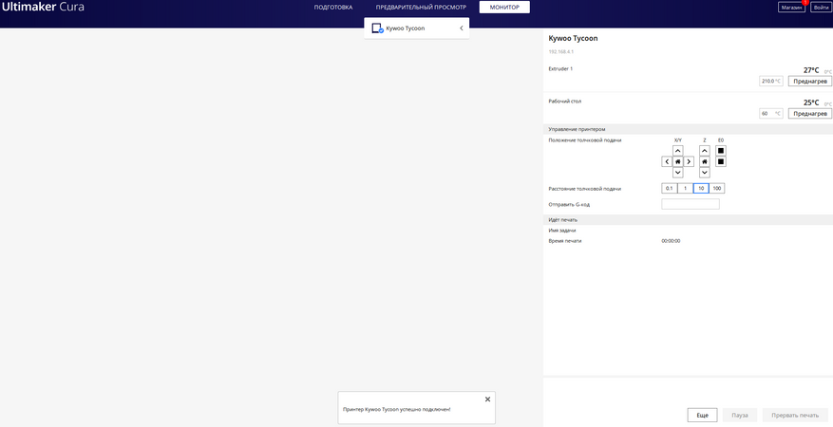Click the Рабочий стол label
833x427 pixels.
coord(565,102)
